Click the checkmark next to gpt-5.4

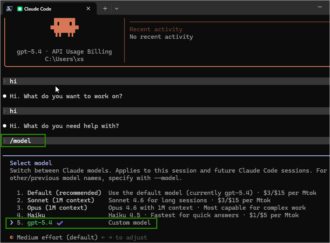(60, 223)
